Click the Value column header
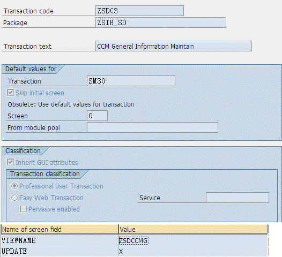 point(193,229)
